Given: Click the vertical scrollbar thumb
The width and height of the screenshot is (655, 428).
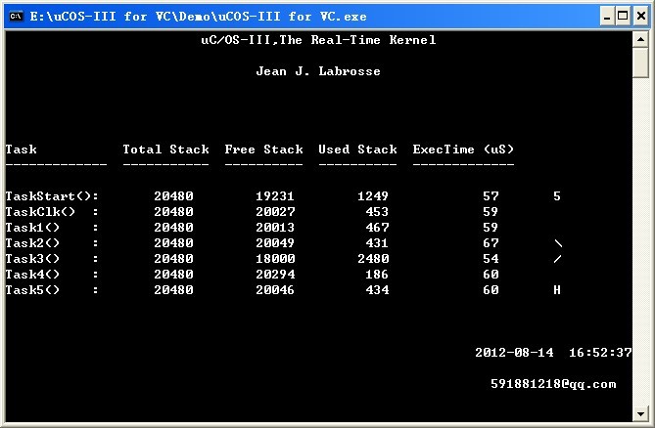Looking at the screenshot, I should 640,63.
